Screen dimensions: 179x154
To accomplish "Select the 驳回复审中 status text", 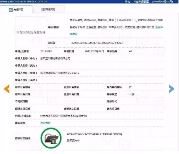I will (73, 141).
